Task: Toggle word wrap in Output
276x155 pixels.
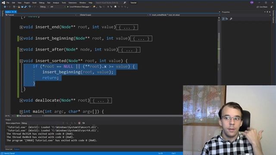Action: (83, 123)
